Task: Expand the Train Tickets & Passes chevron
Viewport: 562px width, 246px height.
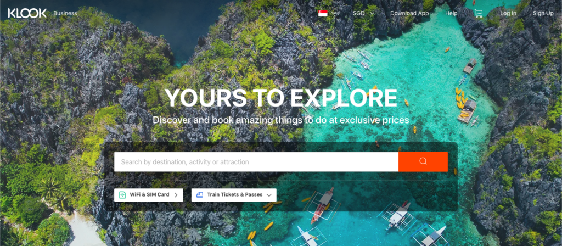Action: pos(269,195)
